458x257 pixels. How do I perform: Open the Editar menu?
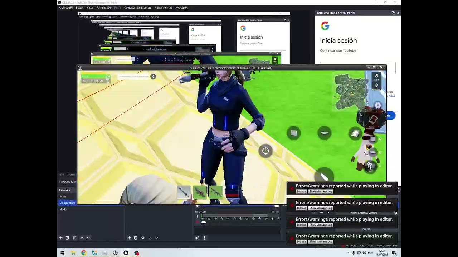pos(79,7)
